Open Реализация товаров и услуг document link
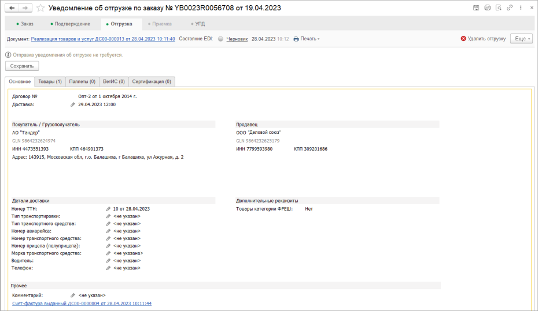The width and height of the screenshot is (538, 311). pyautogui.click(x=103, y=39)
